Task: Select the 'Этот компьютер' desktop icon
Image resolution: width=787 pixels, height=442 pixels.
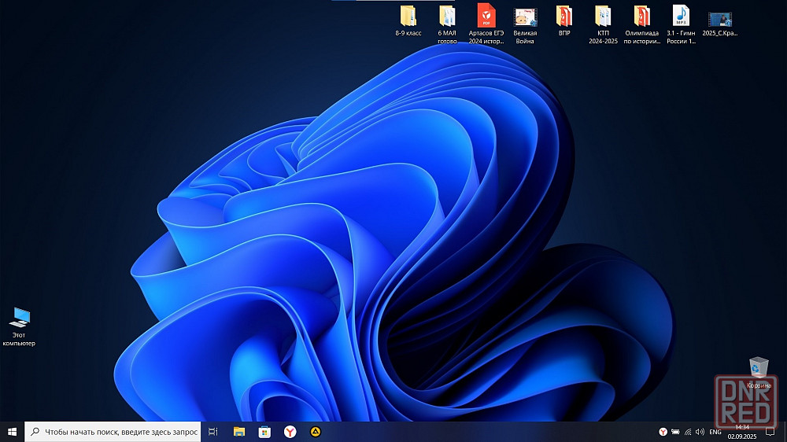Action: (19, 319)
